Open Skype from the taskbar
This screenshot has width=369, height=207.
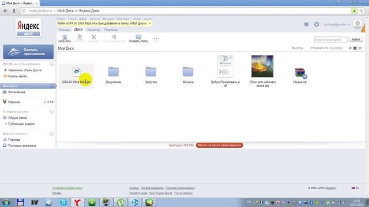63,202
